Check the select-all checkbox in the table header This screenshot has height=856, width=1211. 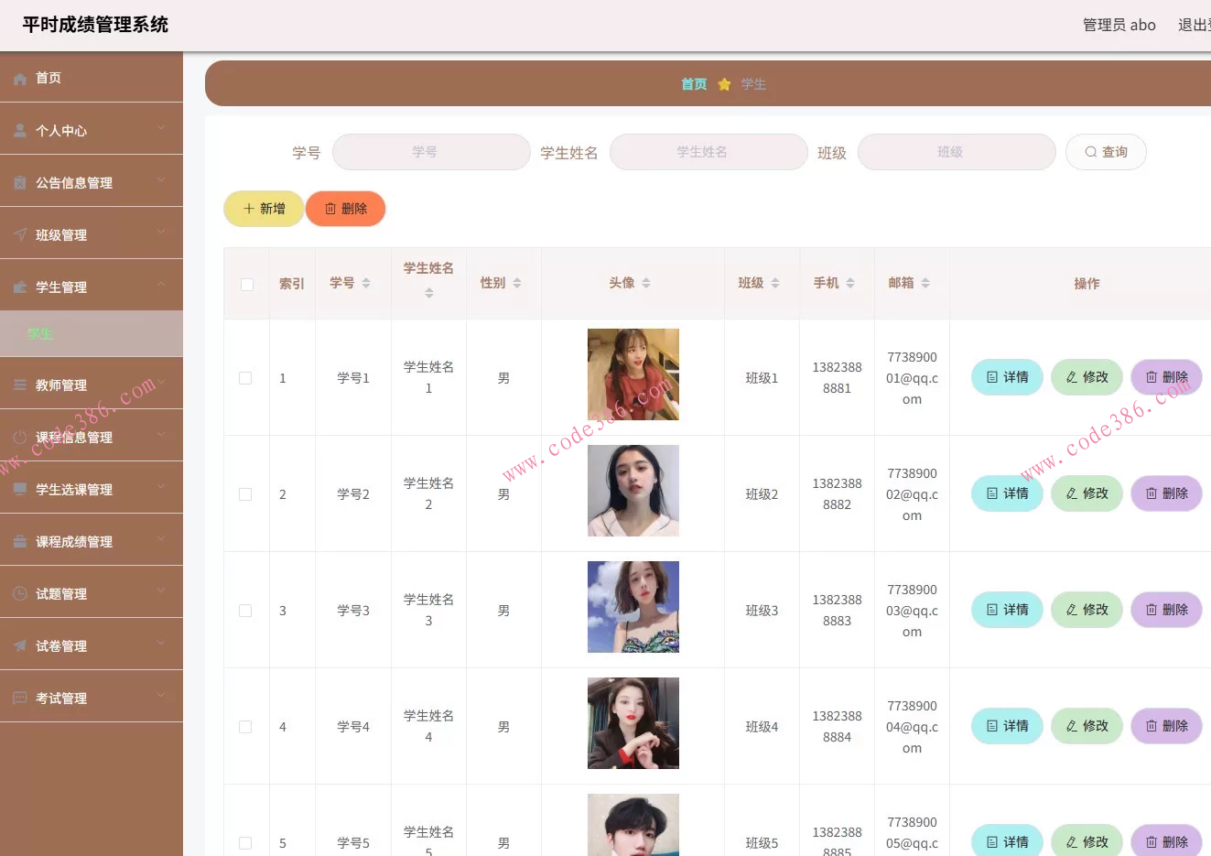pos(245,284)
